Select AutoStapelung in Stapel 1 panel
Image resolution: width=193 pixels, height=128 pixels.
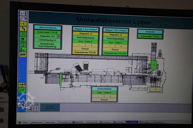coord(85,38)
